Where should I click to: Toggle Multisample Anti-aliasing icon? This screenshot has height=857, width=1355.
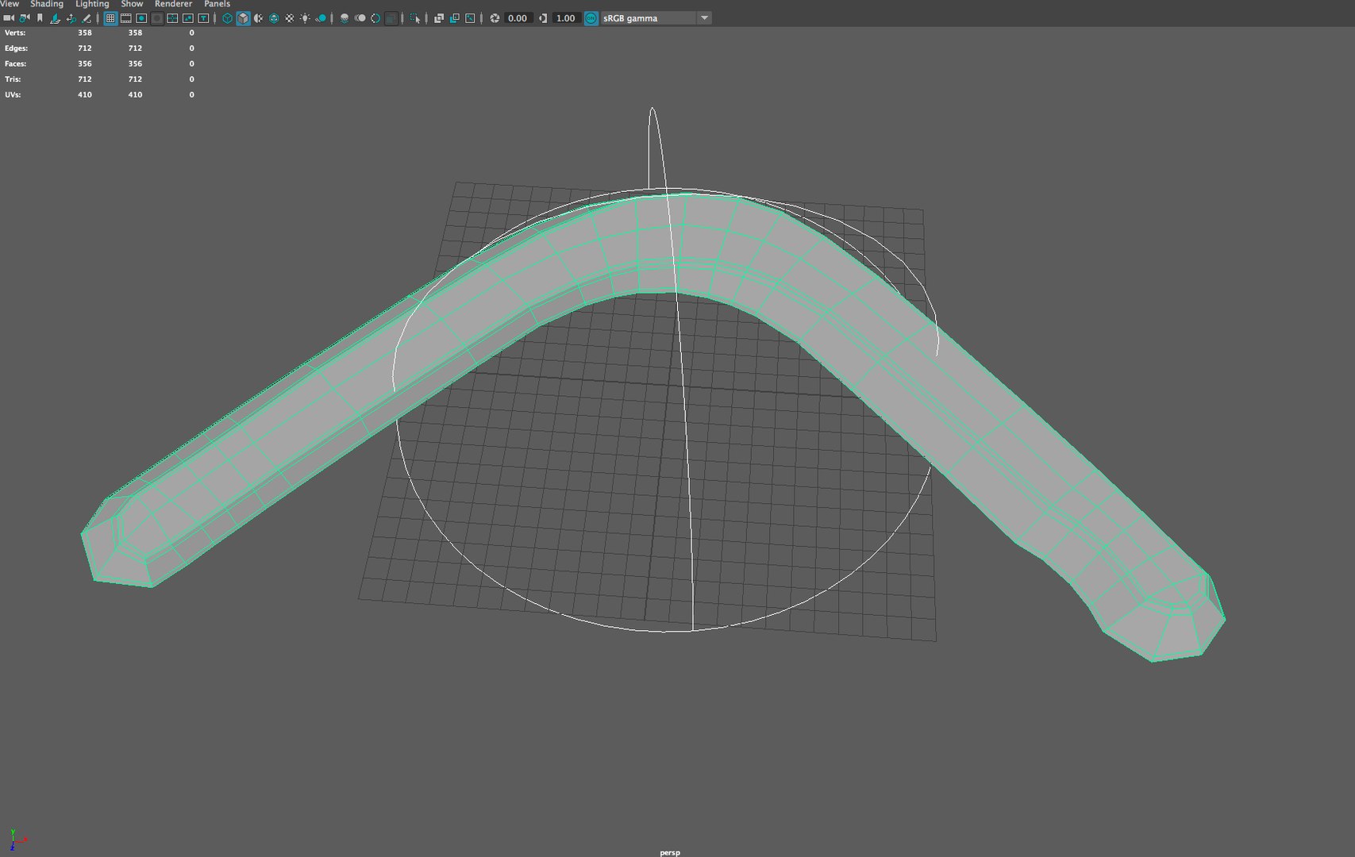click(375, 17)
